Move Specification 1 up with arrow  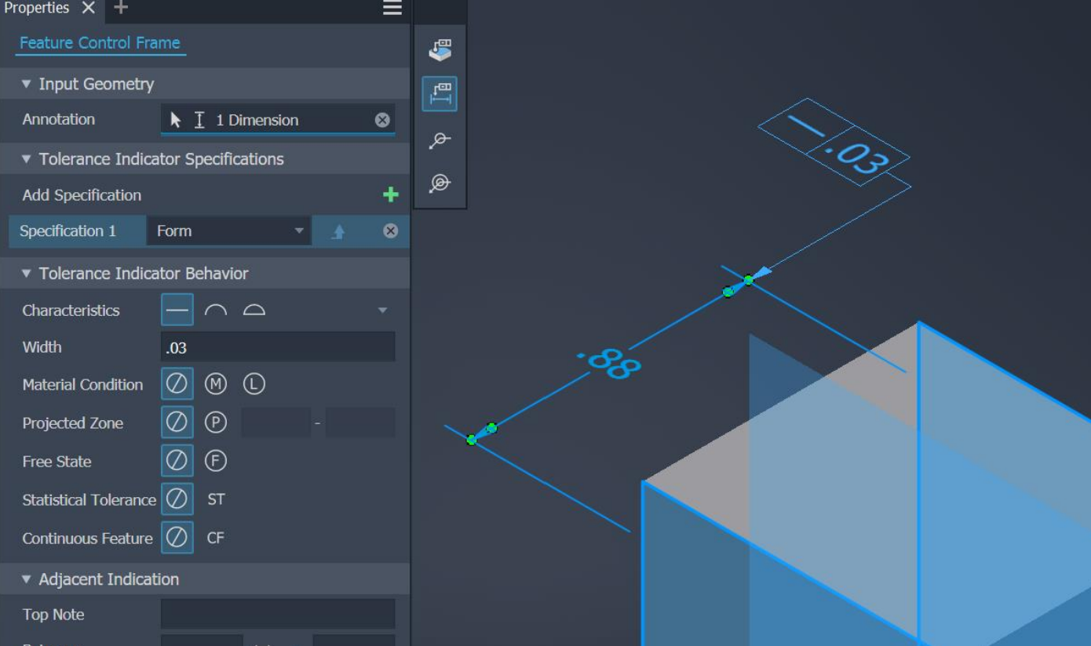(338, 231)
